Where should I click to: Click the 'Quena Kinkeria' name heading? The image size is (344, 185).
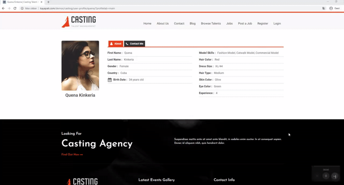(x=80, y=95)
